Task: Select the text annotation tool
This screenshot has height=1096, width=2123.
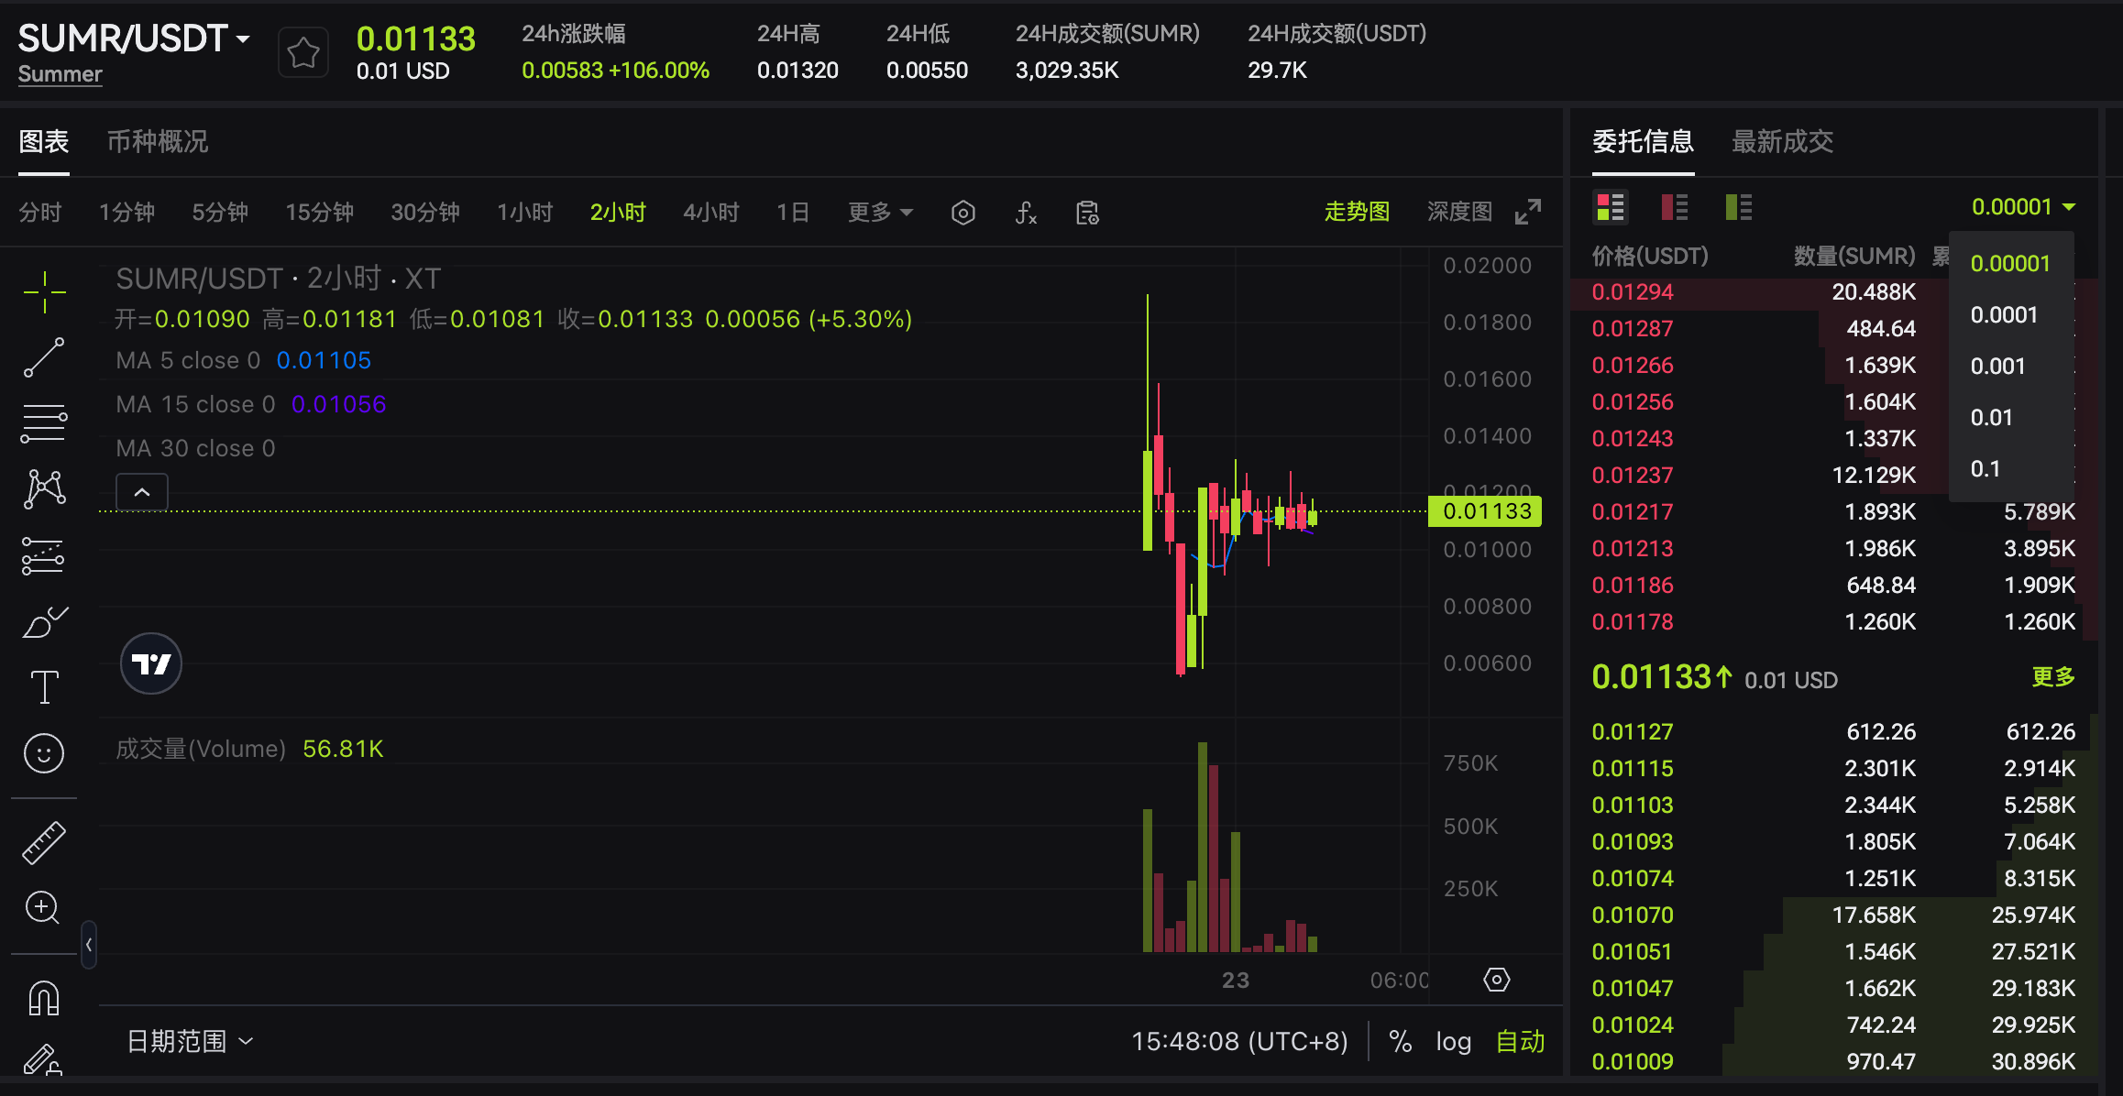Action: coord(43,685)
